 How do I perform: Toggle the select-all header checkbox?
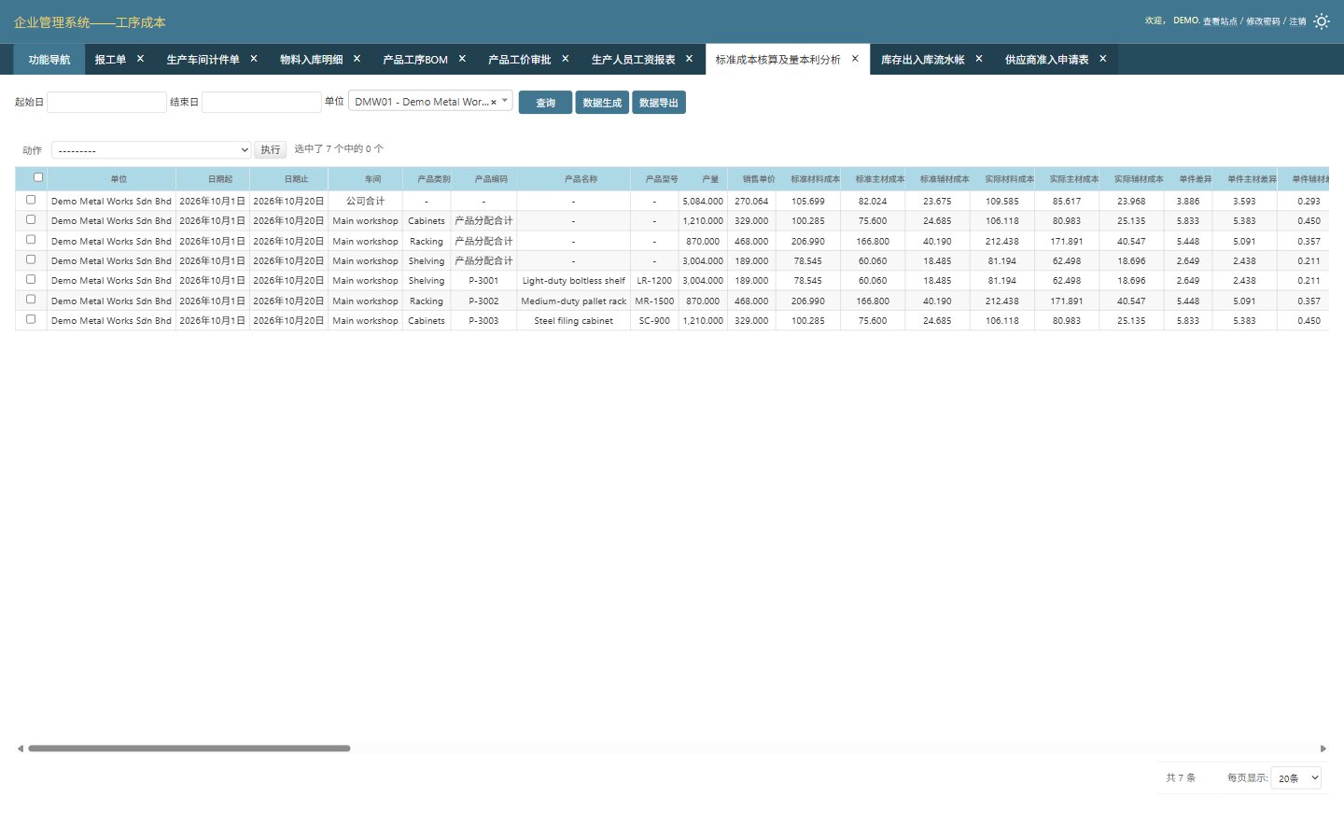38,177
